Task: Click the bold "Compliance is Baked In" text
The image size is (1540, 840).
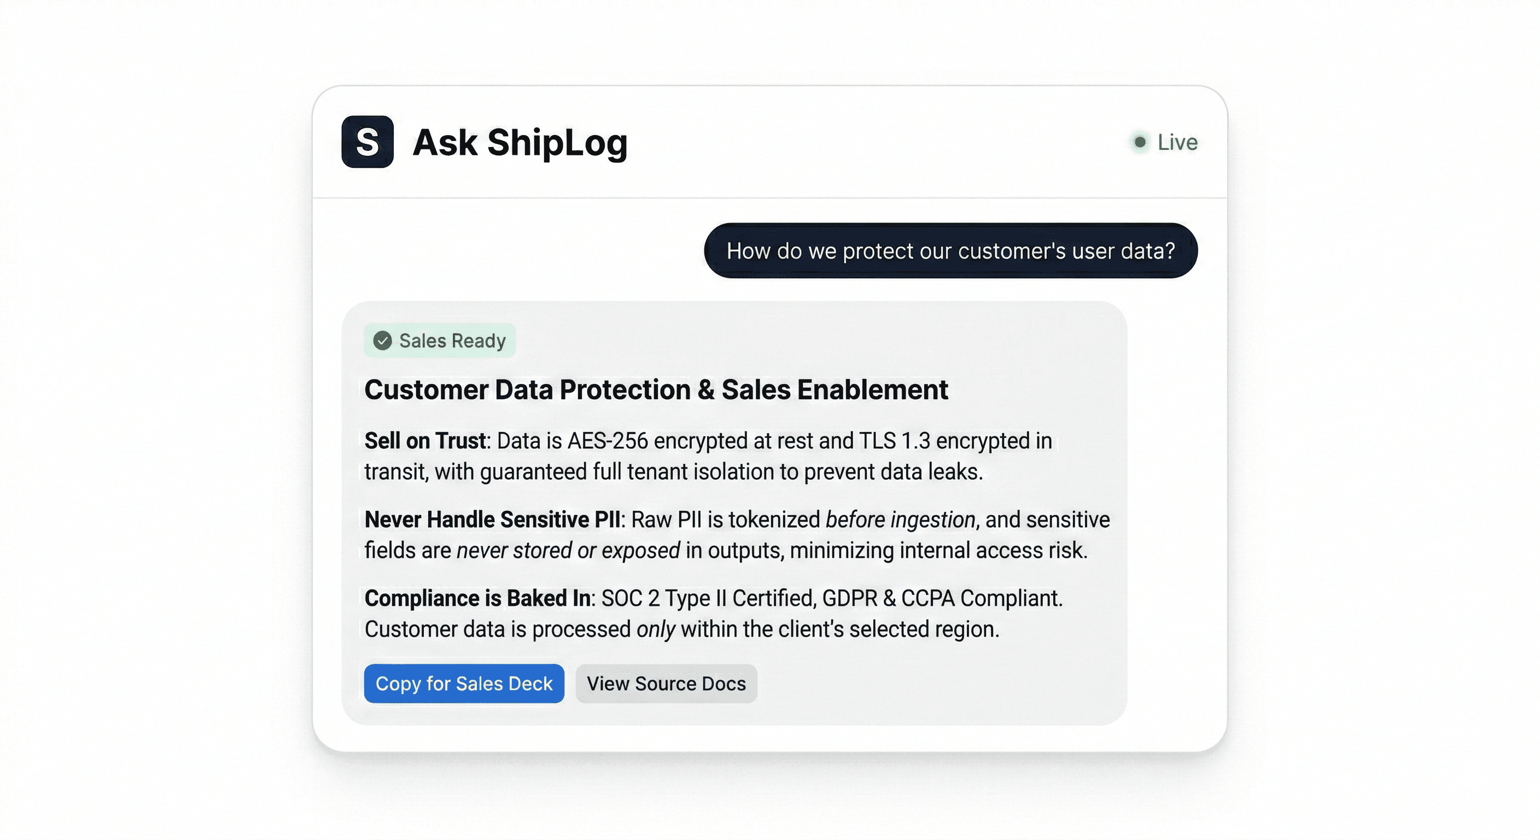Action: (x=477, y=598)
